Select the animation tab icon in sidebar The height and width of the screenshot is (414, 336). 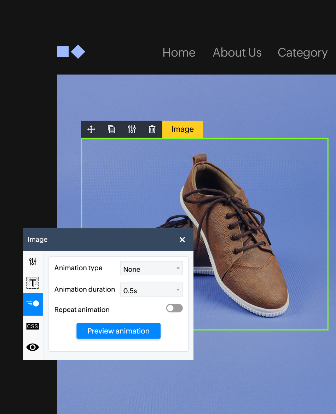[33, 304]
